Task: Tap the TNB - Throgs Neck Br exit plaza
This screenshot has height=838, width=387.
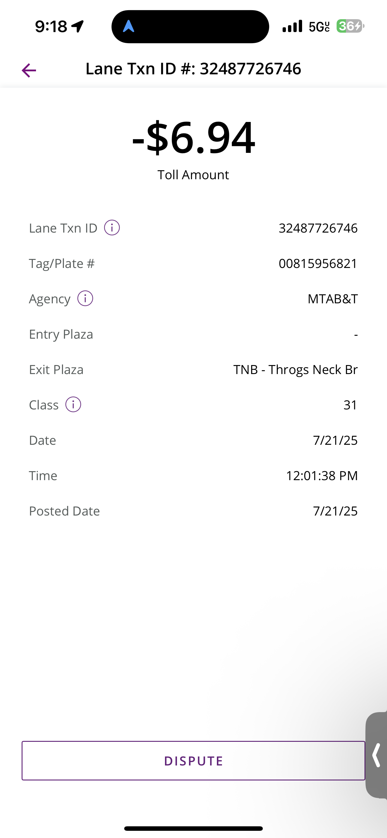Action: coord(295,370)
